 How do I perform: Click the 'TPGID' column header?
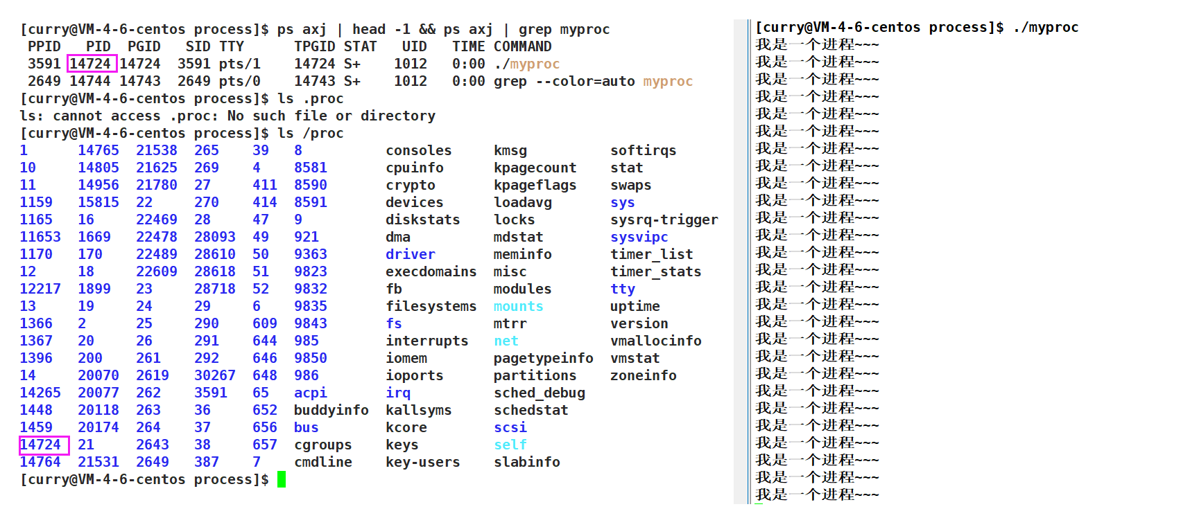(x=314, y=47)
